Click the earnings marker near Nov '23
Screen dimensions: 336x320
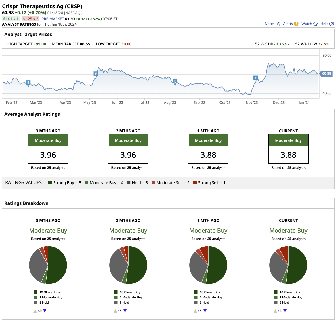[x=255, y=78]
